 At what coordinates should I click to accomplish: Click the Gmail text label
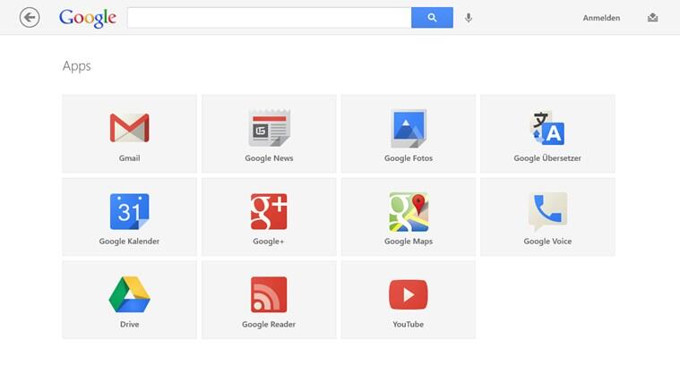(x=129, y=158)
